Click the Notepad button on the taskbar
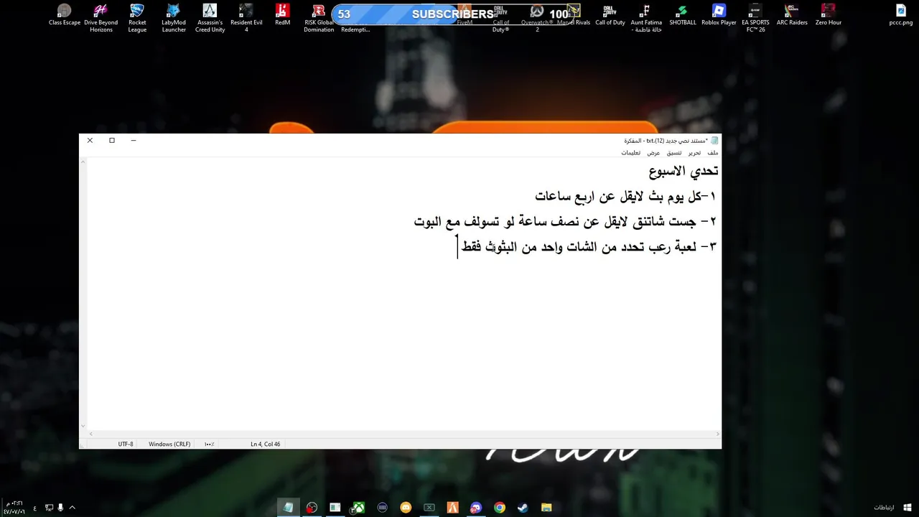 (288, 508)
